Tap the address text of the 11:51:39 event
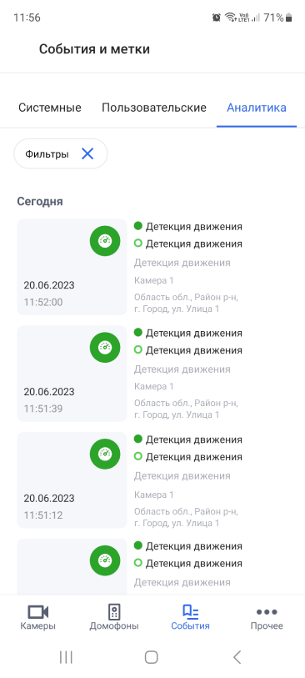The height and width of the screenshot is (678, 305). pyautogui.click(x=186, y=409)
